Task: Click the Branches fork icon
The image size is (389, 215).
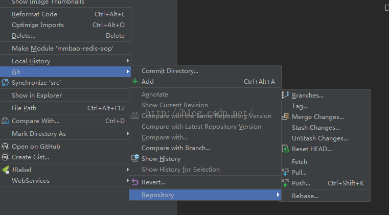Action: pyautogui.click(x=285, y=95)
